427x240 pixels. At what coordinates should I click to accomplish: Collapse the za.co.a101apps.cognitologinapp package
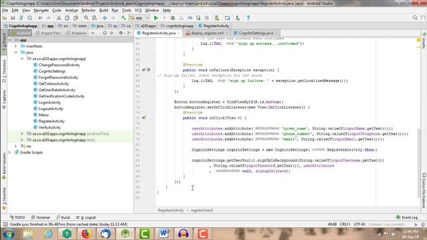(x=22, y=59)
